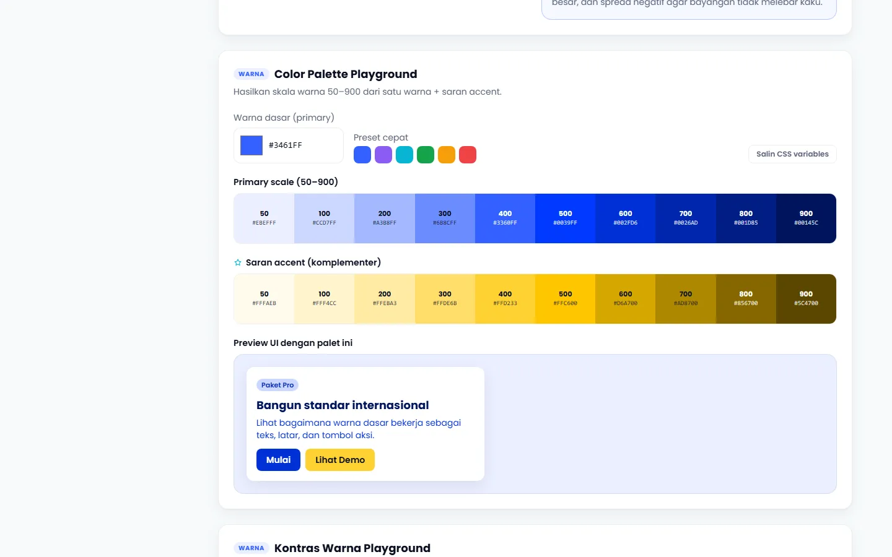Select primary swatch 600 #002FD6

coord(626,218)
